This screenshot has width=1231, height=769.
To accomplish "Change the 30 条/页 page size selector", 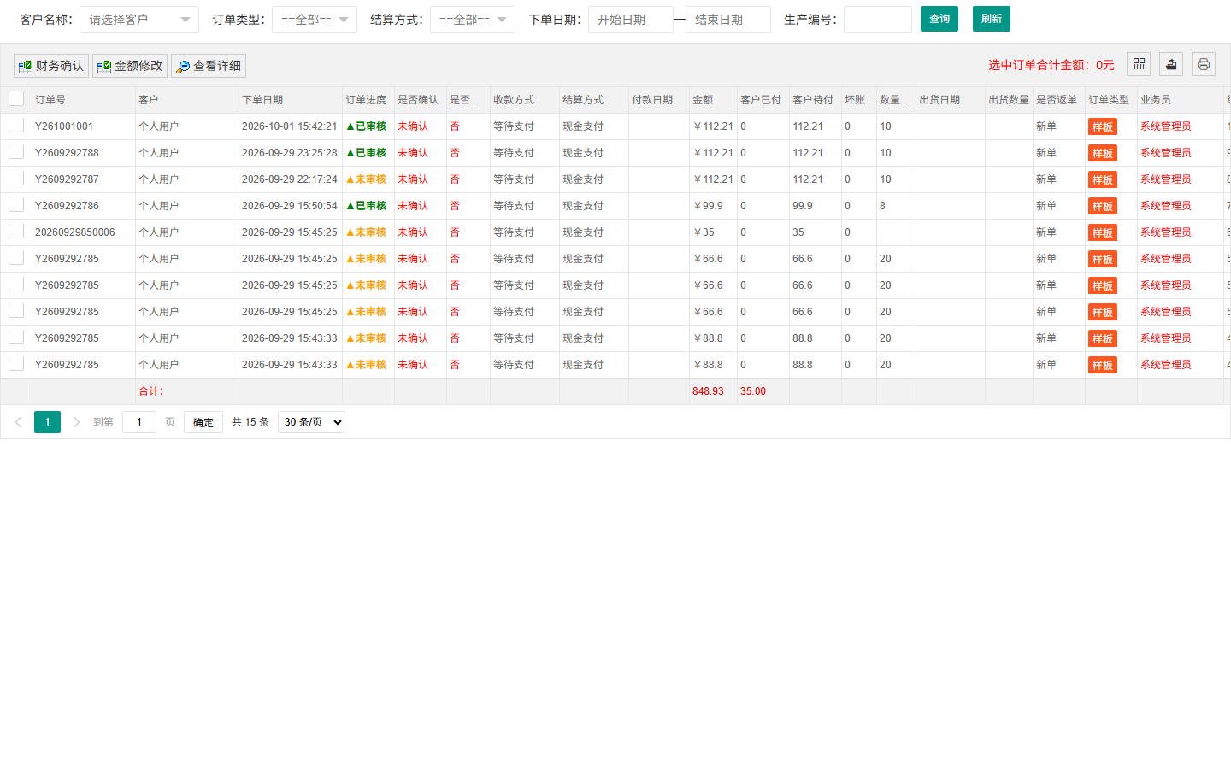I will pos(311,422).
